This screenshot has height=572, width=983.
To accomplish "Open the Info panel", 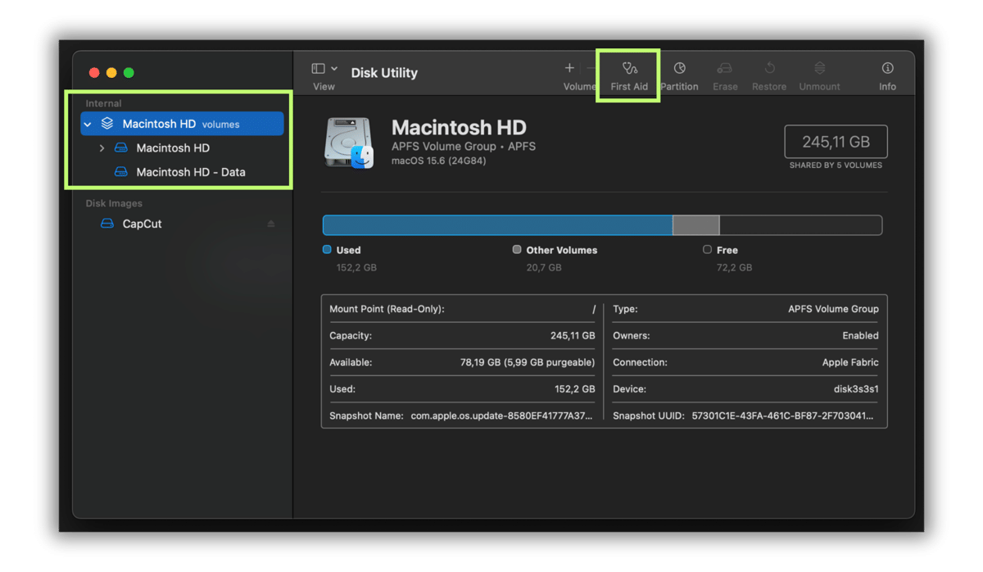I will (887, 69).
